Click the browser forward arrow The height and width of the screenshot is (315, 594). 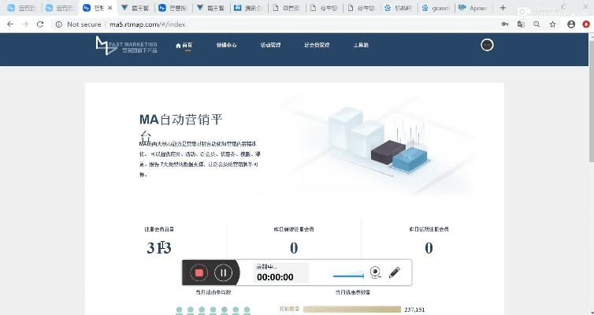(25, 24)
